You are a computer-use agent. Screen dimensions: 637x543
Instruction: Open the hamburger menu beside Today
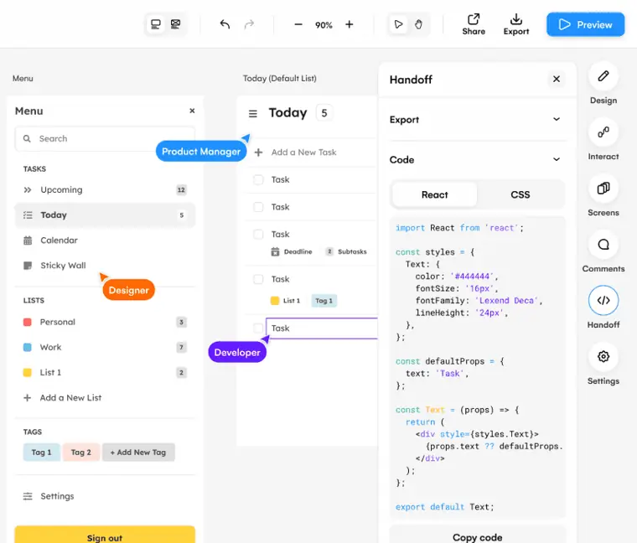[x=252, y=113]
